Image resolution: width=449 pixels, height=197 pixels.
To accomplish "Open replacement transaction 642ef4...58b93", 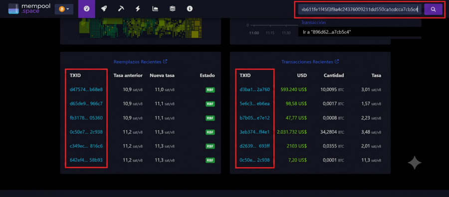I will point(86,160).
